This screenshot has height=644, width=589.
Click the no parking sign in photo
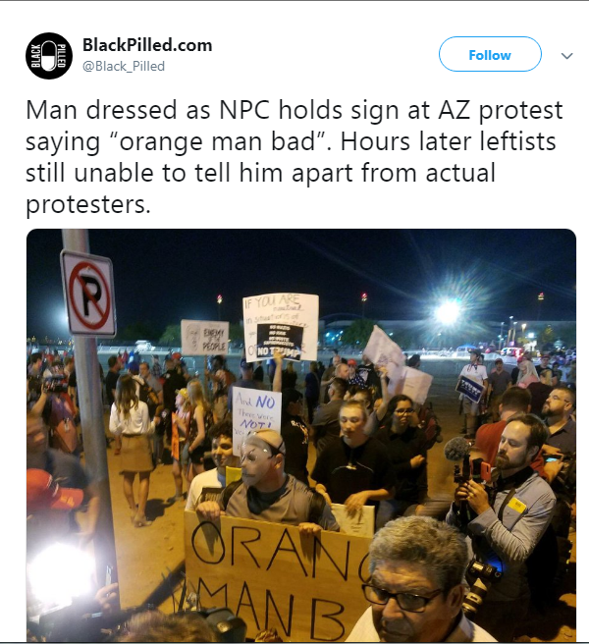88,293
